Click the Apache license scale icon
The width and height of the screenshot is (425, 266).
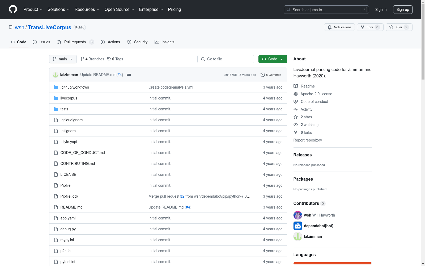(x=296, y=94)
